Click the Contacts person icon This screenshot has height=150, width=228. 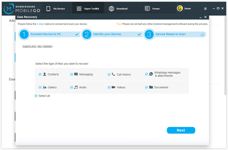tap(45, 74)
